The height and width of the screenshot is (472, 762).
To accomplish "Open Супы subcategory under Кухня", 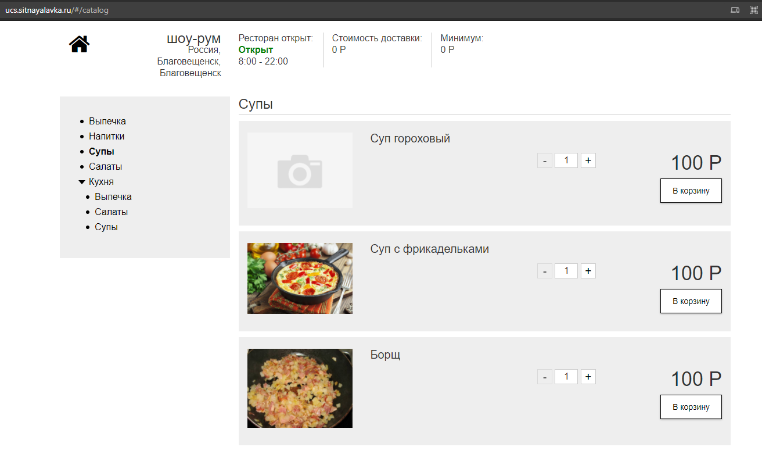I will [106, 227].
